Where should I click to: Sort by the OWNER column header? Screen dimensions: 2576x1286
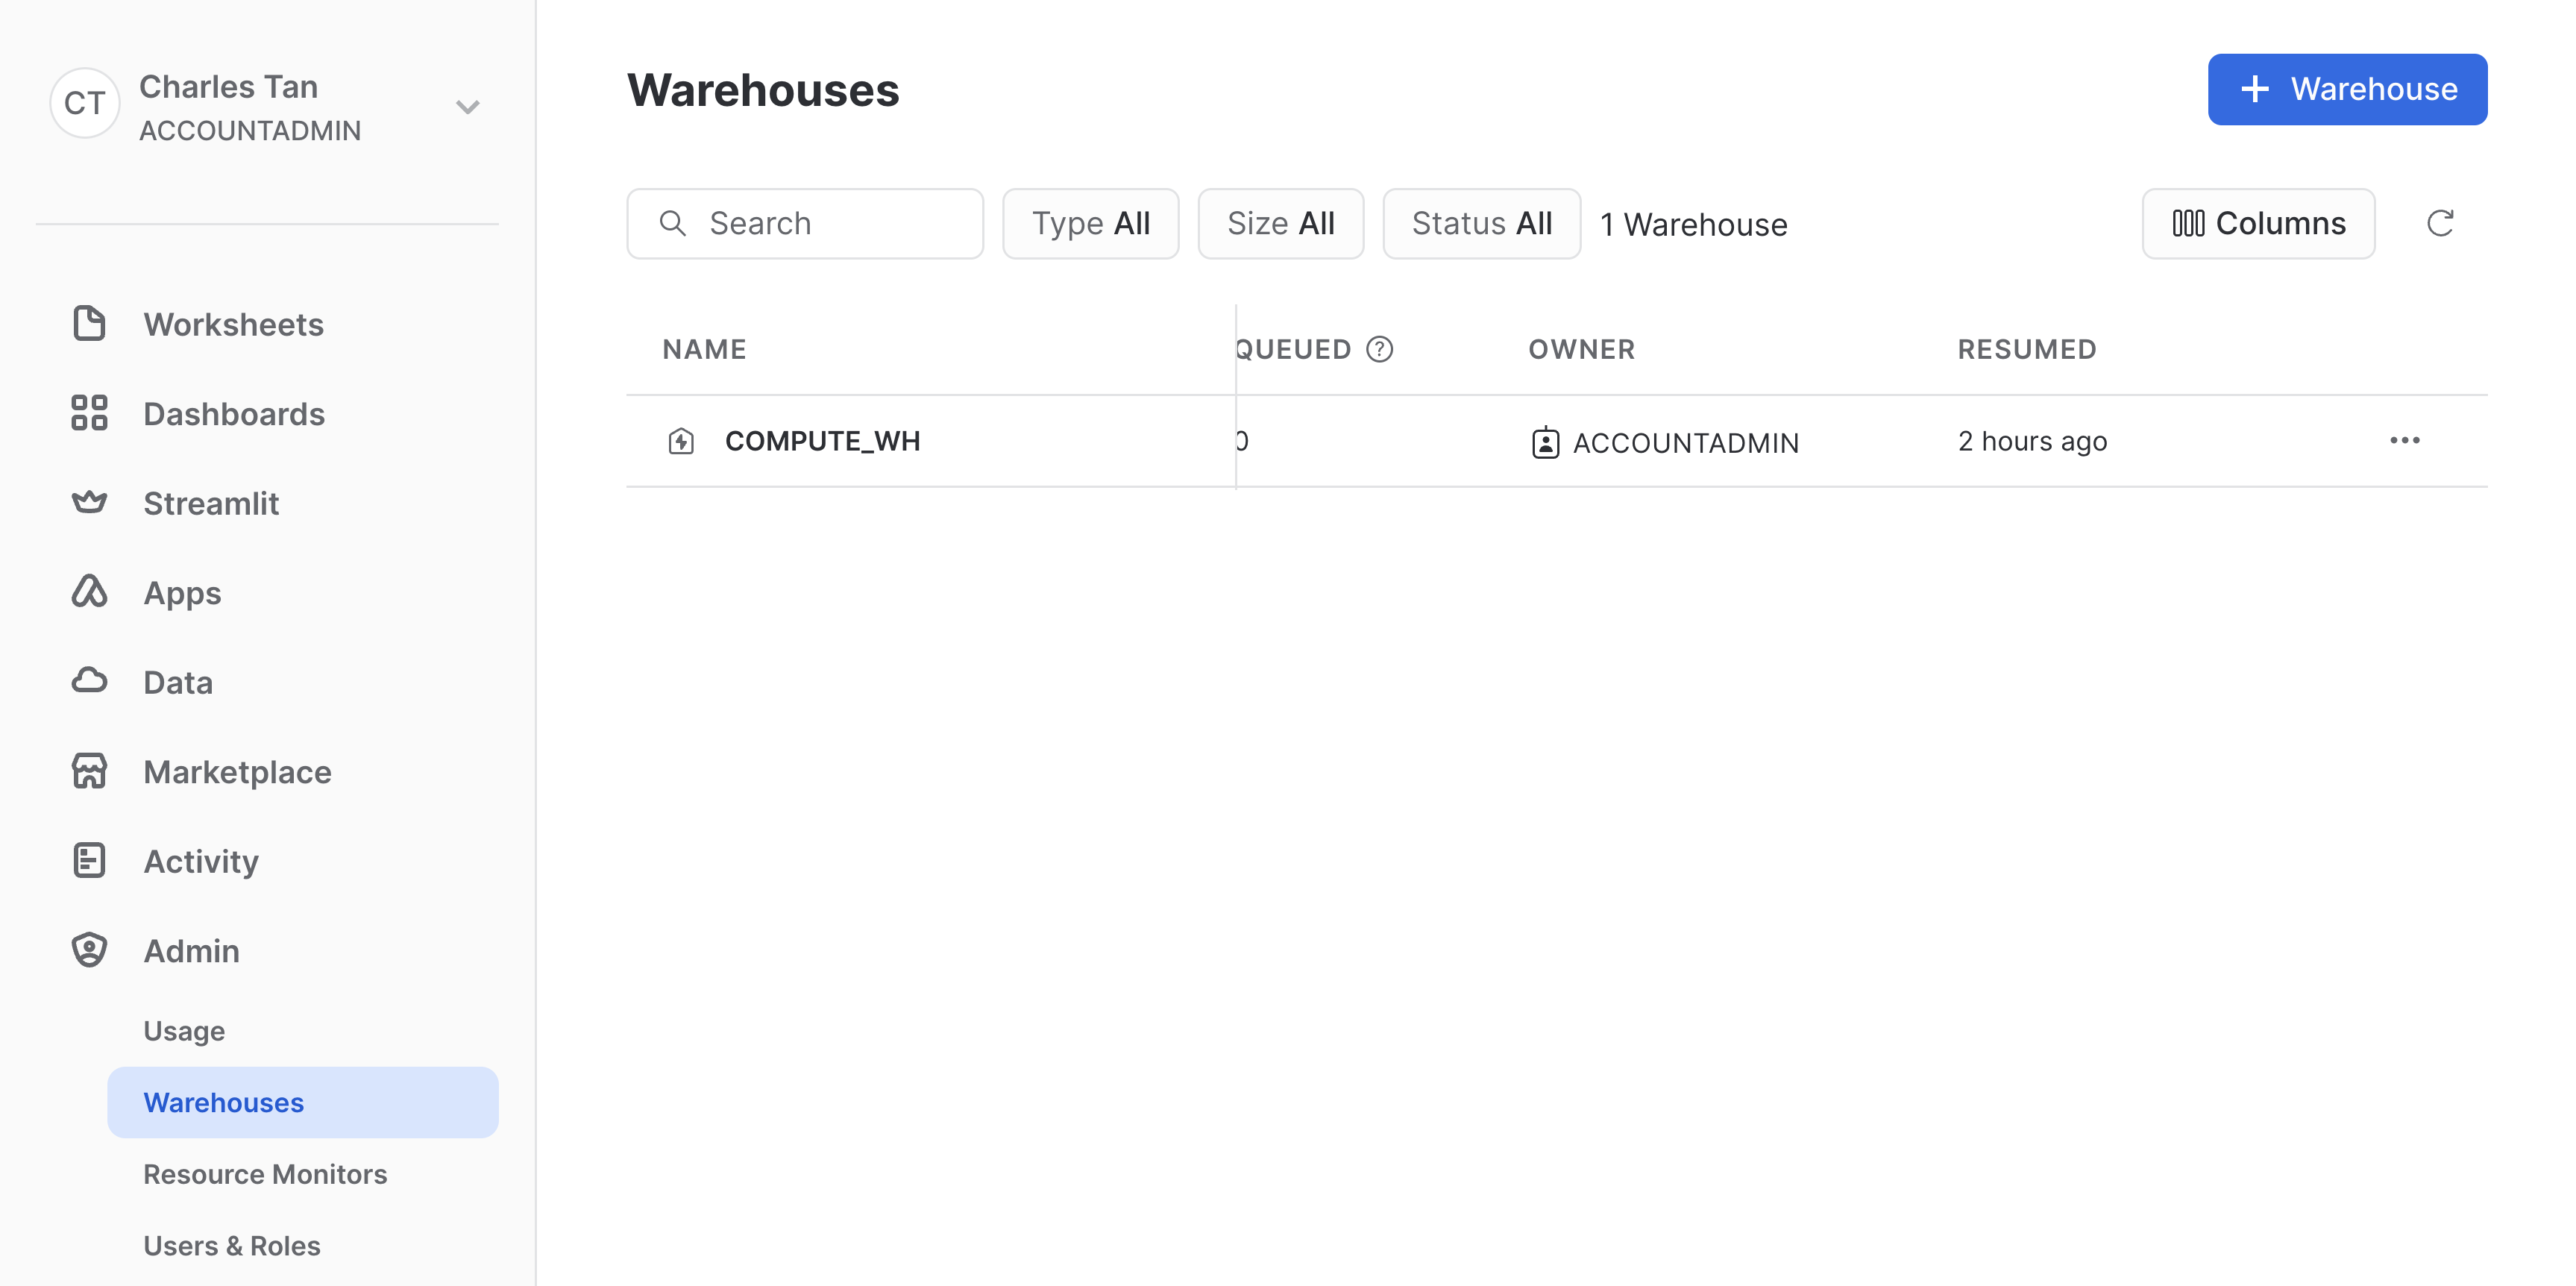[1582, 349]
